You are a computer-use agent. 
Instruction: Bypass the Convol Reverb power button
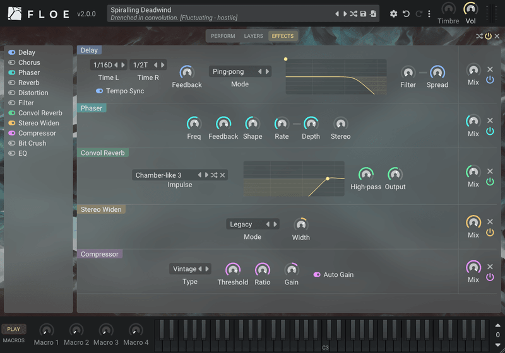point(490,182)
